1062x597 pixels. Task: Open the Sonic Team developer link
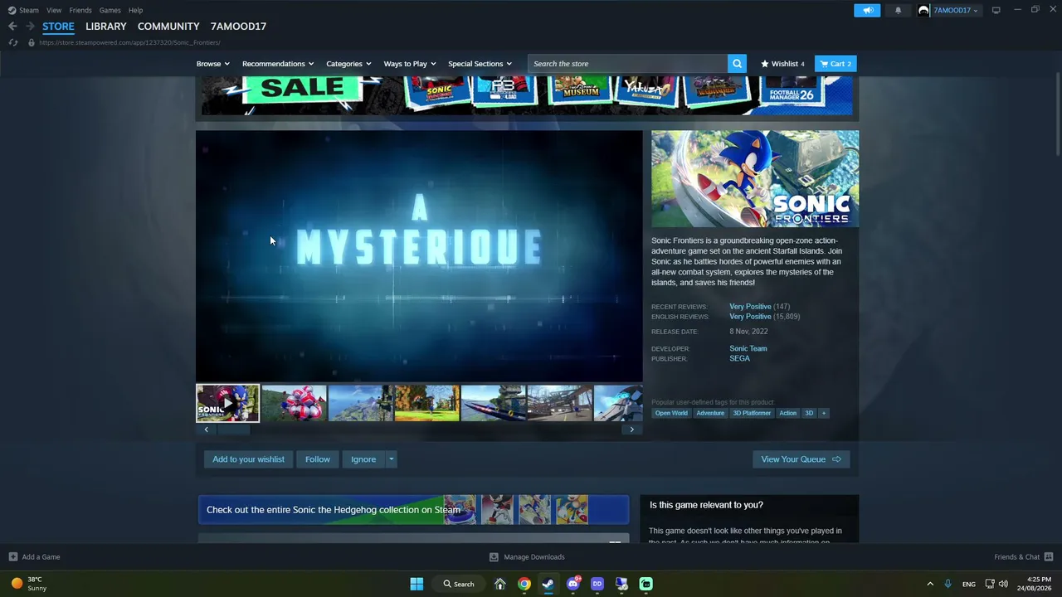[x=748, y=349]
